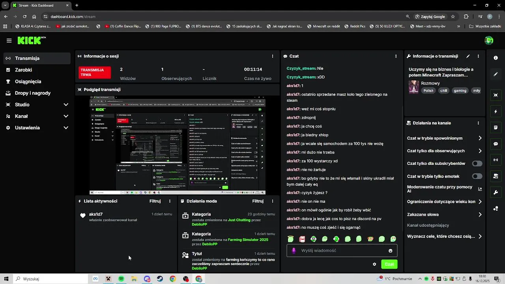Image resolution: width=505 pixels, height=284 pixels.
Task: Click Spotify icon in Windows taskbar
Action: click(x=121, y=279)
